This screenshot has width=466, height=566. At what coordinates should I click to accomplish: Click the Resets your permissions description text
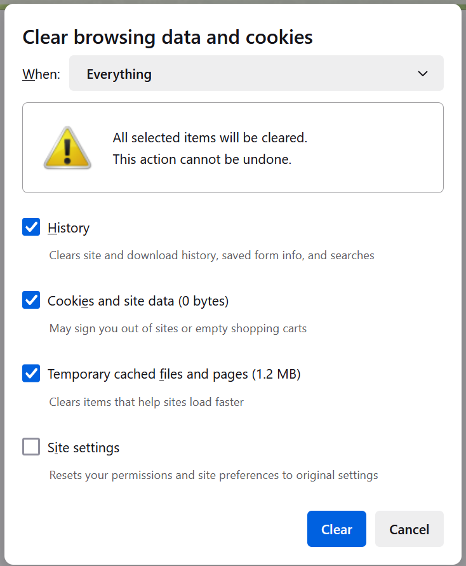pos(213,475)
